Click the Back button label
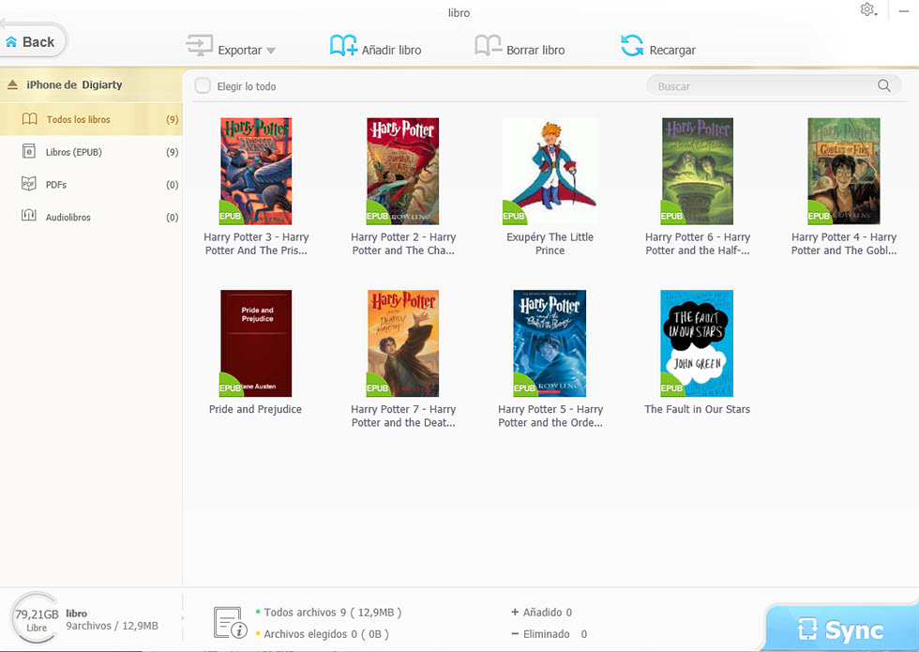The height and width of the screenshot is (652, 919). (x=38, y=42)
